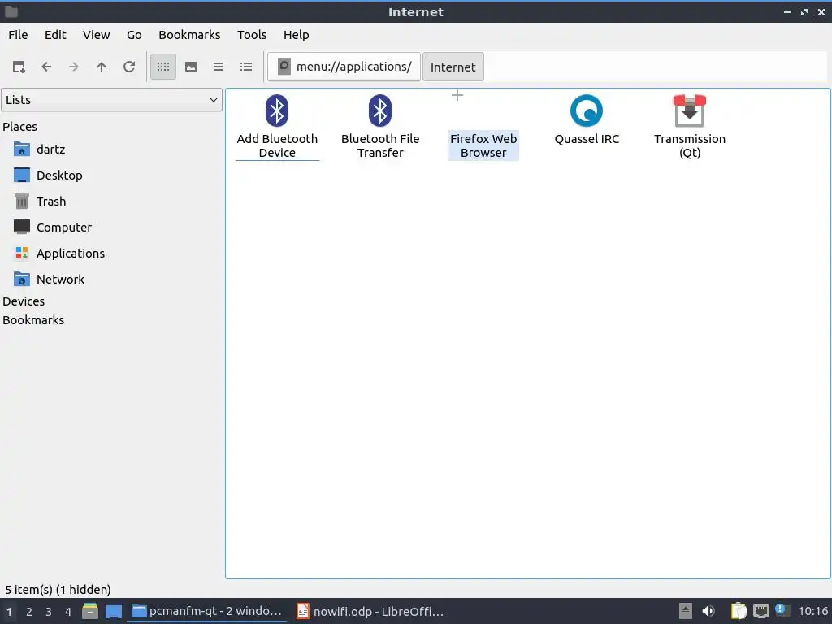Open the volume control tray icon

[x=708, y=611]
